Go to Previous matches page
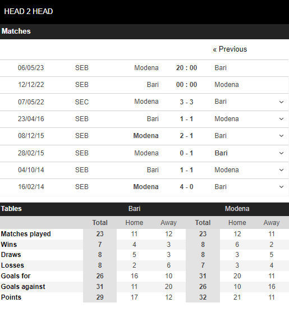Viewport: 289px width, 312px height. [x=230, y=49]
